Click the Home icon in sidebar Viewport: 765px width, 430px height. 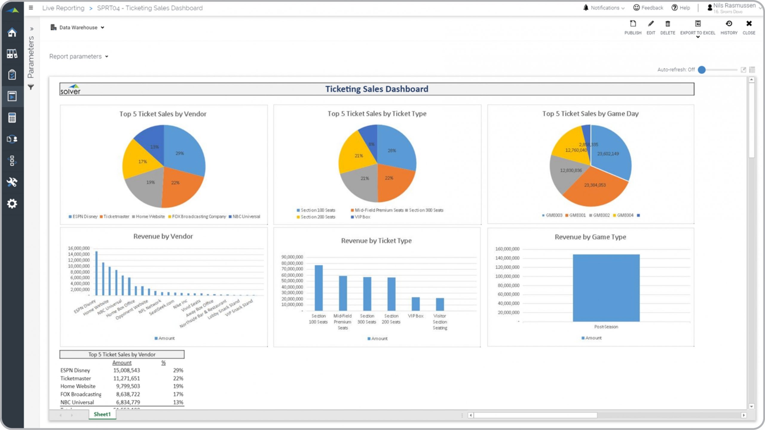(12, 32)
